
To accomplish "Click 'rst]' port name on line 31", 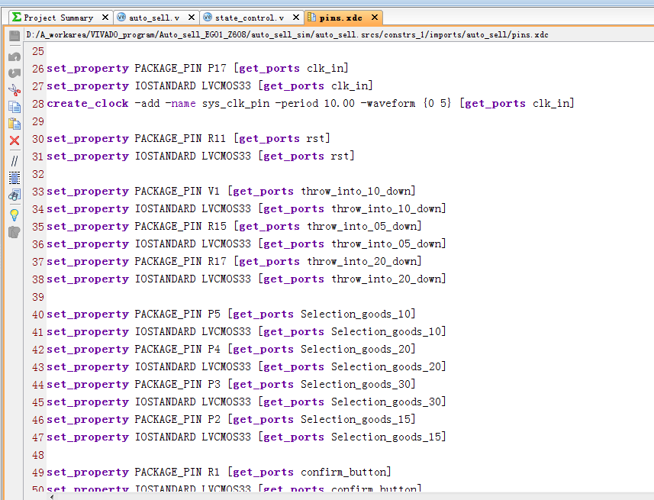I will pos(343,156).
